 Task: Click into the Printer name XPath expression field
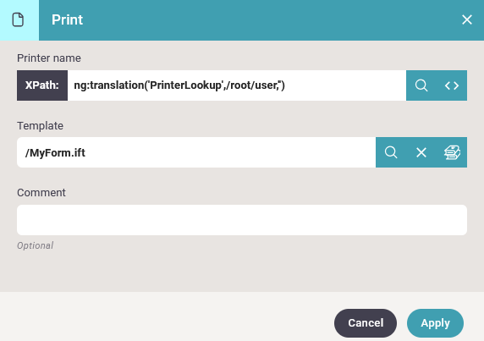237,85
